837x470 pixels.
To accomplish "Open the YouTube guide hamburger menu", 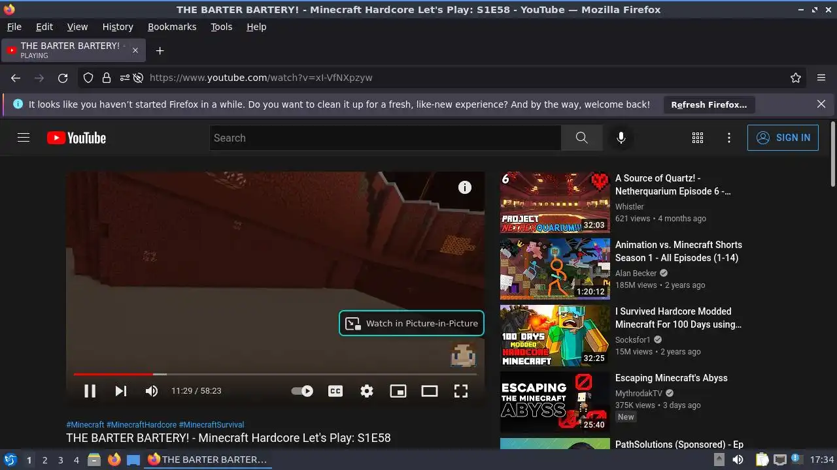I will point(24,138).
